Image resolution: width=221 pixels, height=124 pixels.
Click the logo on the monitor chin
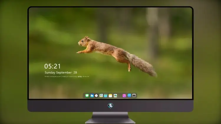click(111, 105)
